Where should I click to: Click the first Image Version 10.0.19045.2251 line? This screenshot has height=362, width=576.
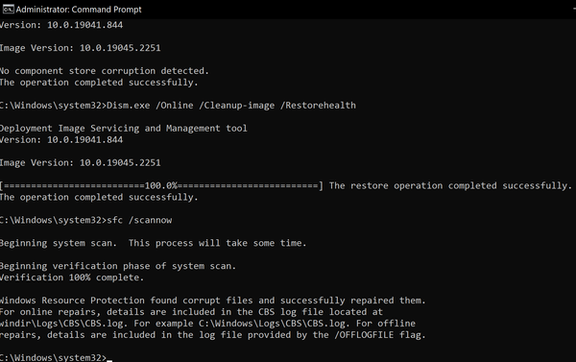[80, 48]
